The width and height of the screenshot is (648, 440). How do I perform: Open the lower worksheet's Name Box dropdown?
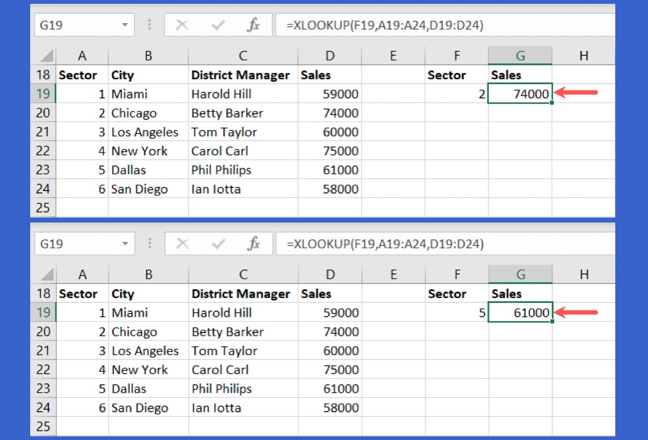[126, 243]
